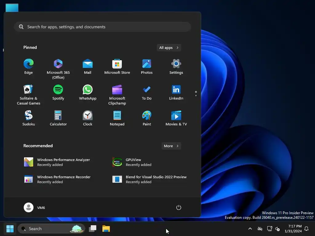The height and width of the screenshot is (236, 315).
Task: Open network status tray icon
Action: tap(269, 229)
